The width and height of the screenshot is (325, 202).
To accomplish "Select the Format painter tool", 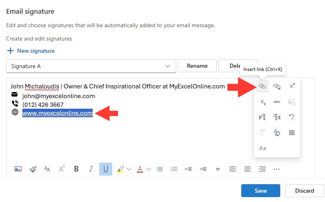I will click(33, 169).
